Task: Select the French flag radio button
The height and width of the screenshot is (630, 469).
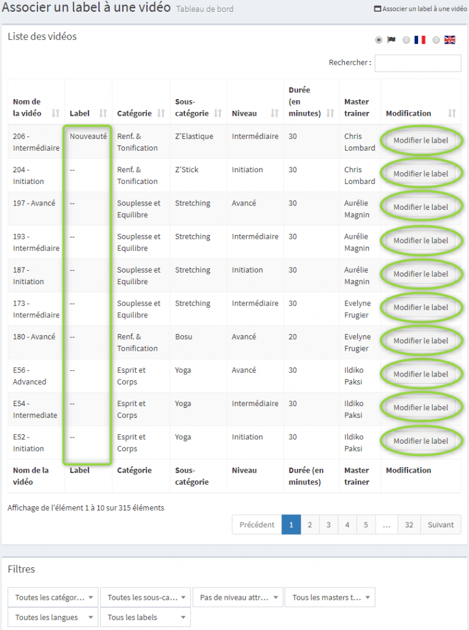Action: pyautogui.click(x=406, y=40)
